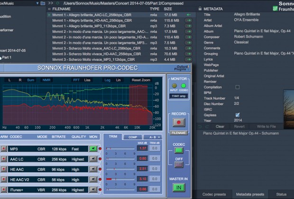Monitor the HE AAC V2 codec speaker button
The width and height of the screenshot is (294, 199).
coord(93,180)
